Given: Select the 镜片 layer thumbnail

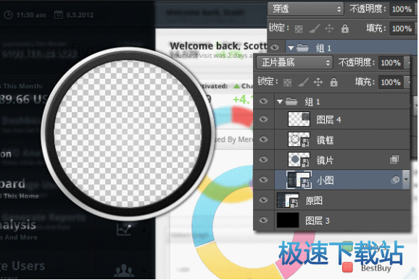Looking at the screenshot, I should (x=299, y=159).
